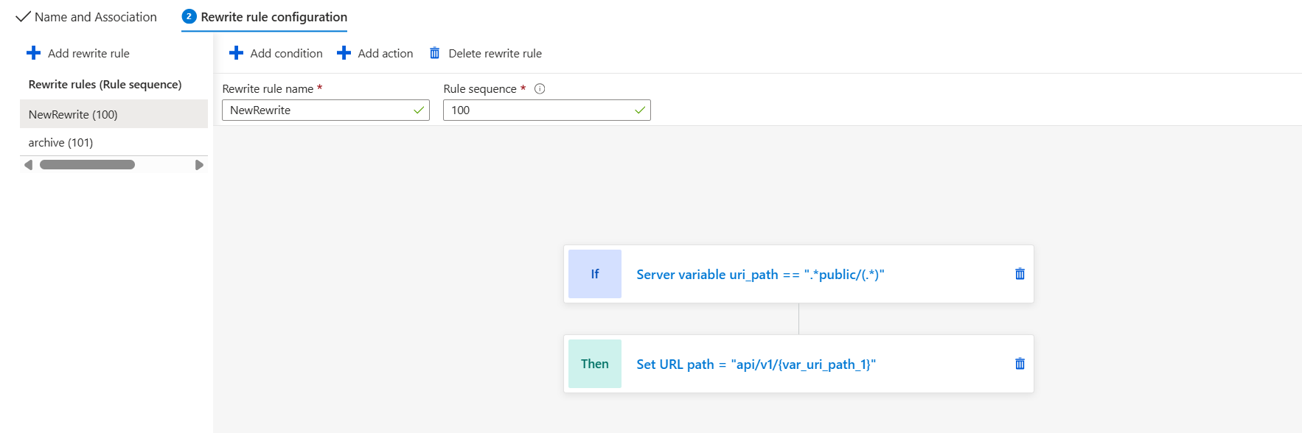Open the Name and Association tab
The width and height of the screenshot is (1302, 433).
[94, 17]
